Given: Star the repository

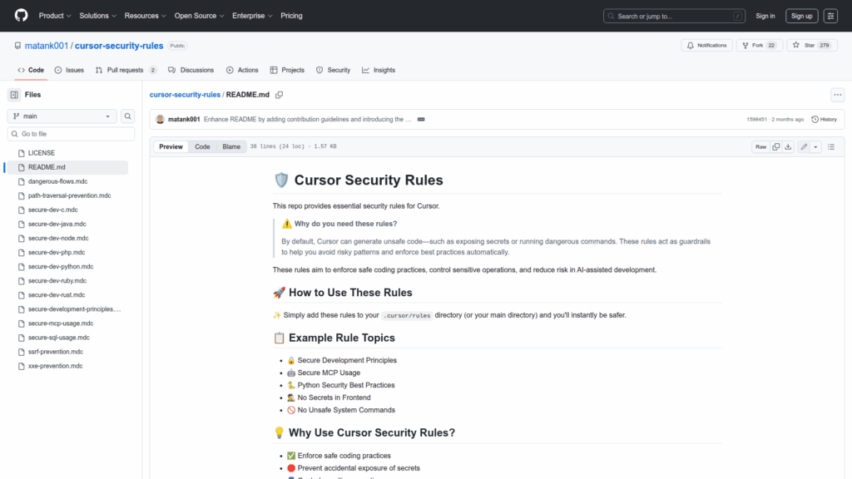Looking at the screenshot, I should (812, 46).
